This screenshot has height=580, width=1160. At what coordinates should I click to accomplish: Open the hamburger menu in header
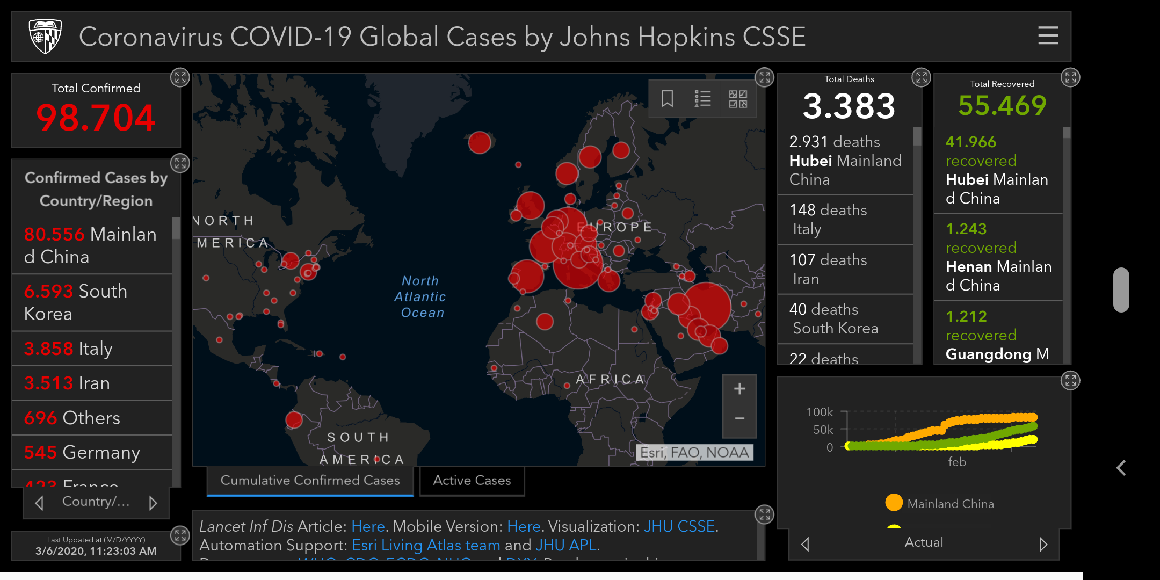(x=1048, y=36)
